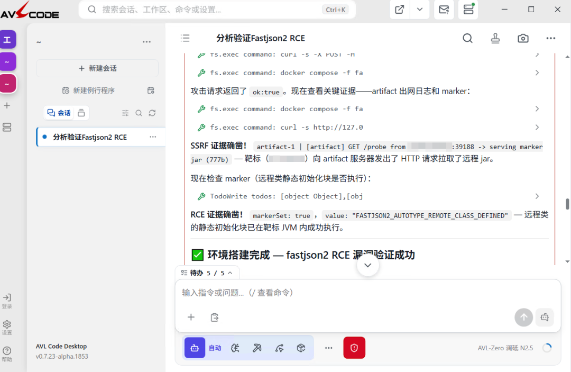
Task: Select the brain mode icon
Action: pyautogui.click(x=235, y=348)
